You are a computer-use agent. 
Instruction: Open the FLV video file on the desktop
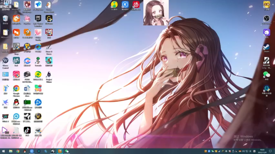5,130
